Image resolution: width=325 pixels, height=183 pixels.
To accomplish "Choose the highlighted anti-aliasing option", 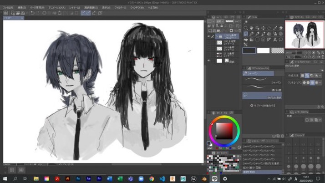I will (x=312, y=82).
